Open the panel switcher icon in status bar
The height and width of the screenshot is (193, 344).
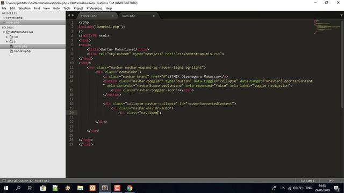[4, 181]
